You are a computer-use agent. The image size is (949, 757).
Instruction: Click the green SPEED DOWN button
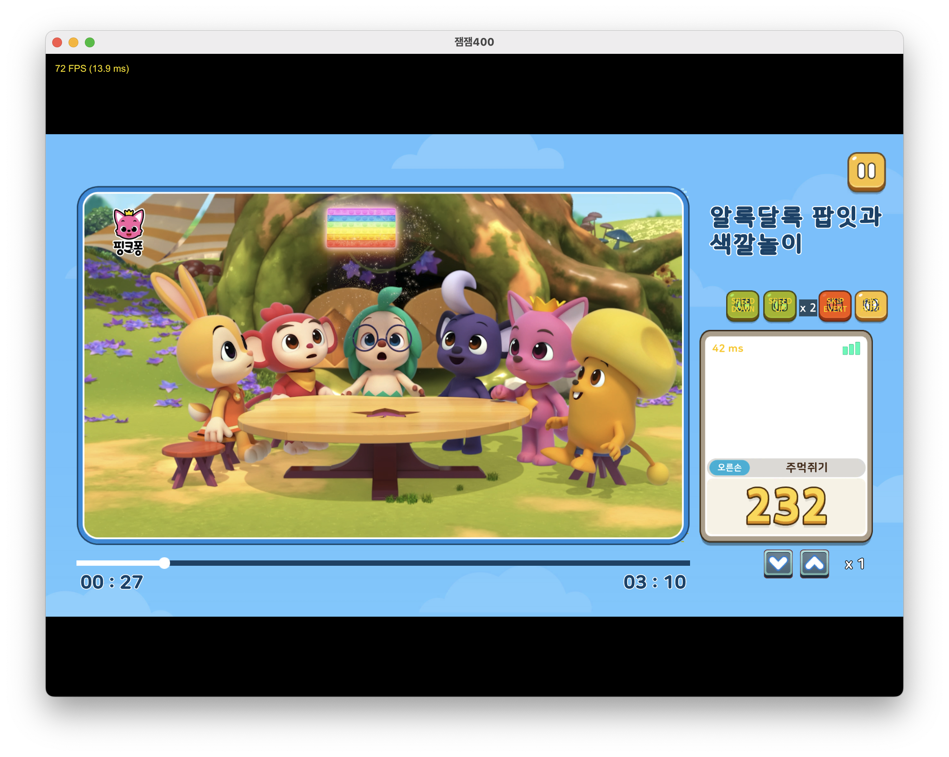pos(742,305)
